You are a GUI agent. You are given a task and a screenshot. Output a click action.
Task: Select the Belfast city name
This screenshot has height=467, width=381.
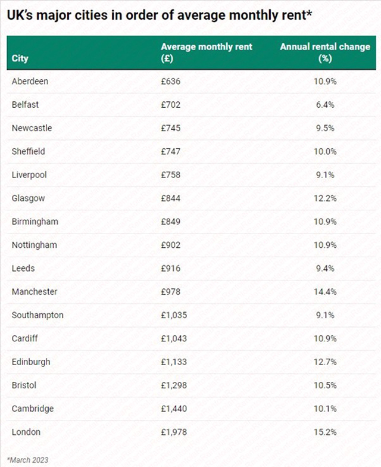(x=25, y=105)
